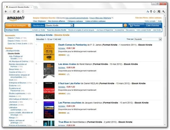
Task: Open Journaux et Magazines menu item
Action: click(x=105, y=30)
